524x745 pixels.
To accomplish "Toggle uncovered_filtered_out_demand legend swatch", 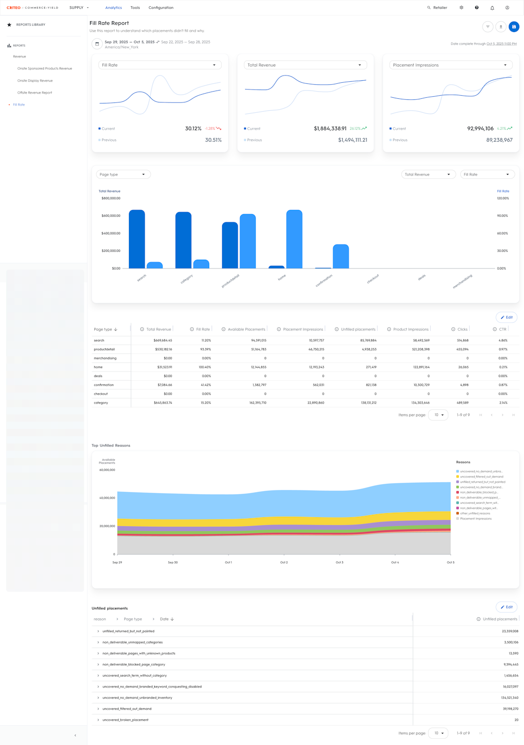I will tap(458, 476).
